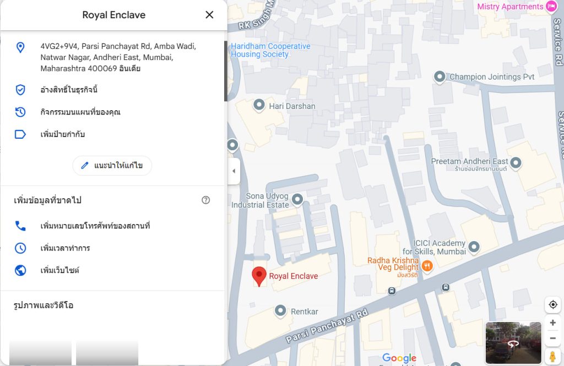Select the Radha Krishna Veg Delight restaurant marker
Image resolution: width=564 pixels, height=366 pixels.
point(427,266)
